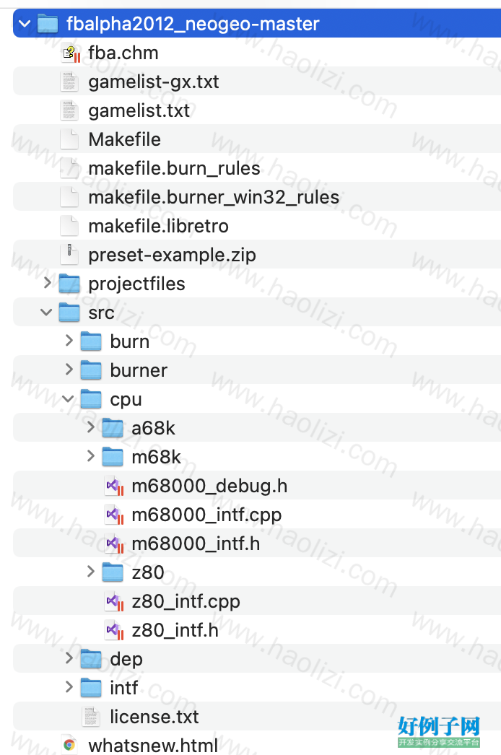Select the m68000_intf.h file name
501x755 pixels.
point(196,544)
